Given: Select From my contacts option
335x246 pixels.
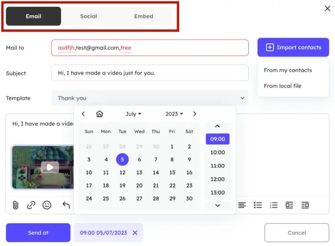Looking at the screenshot, I should (x=288, y=70).
